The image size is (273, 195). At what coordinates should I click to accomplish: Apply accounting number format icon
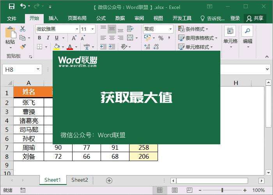[147, 38]
